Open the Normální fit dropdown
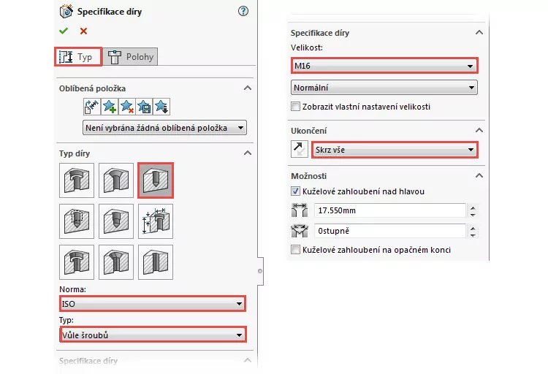The image size is (548, 374). point(384,88)
